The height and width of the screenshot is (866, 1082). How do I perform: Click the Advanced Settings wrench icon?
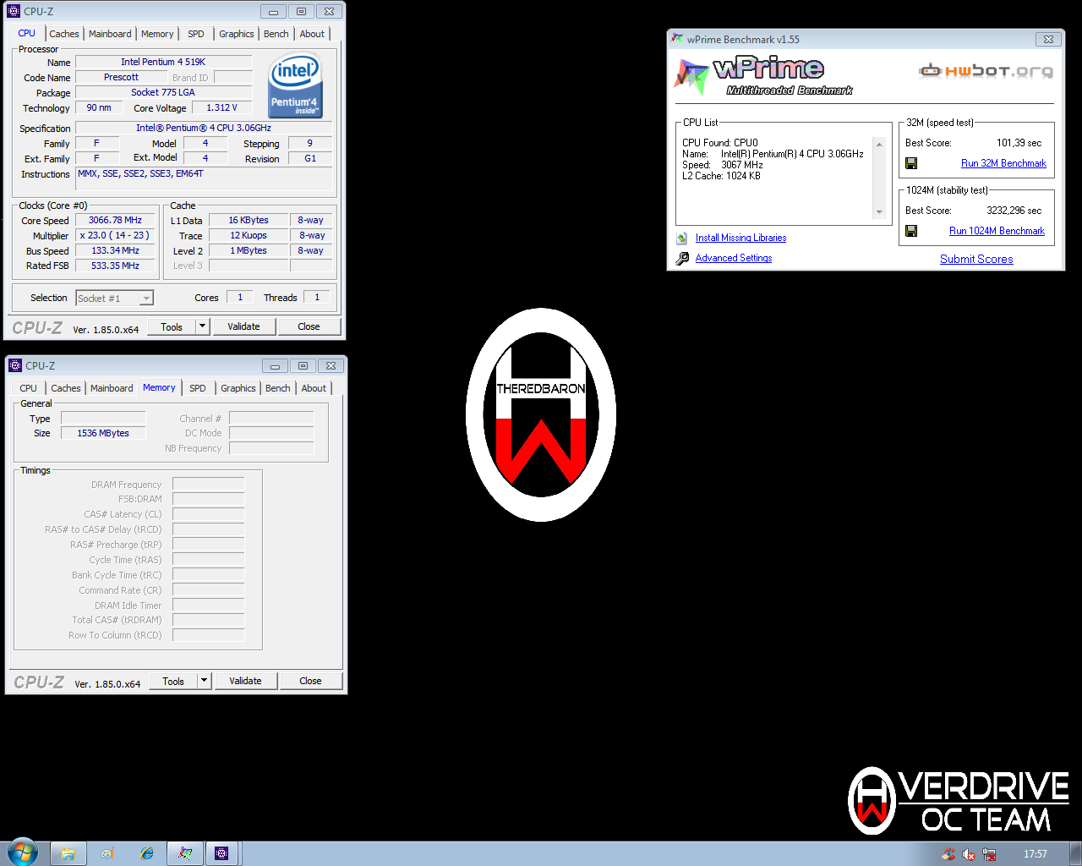[x=682, y=258]
